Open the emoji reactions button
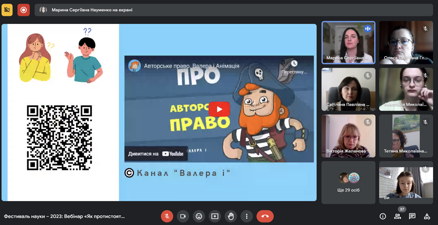The width and height of the screenshot is (438, 225). 199,216
